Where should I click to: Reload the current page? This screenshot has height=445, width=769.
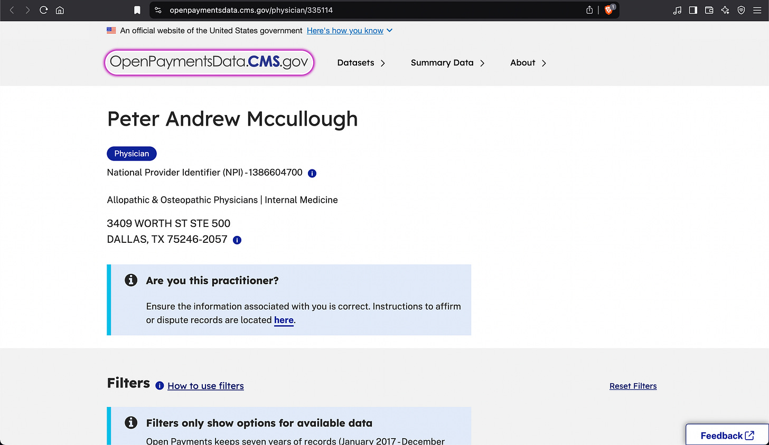(44, 10)
